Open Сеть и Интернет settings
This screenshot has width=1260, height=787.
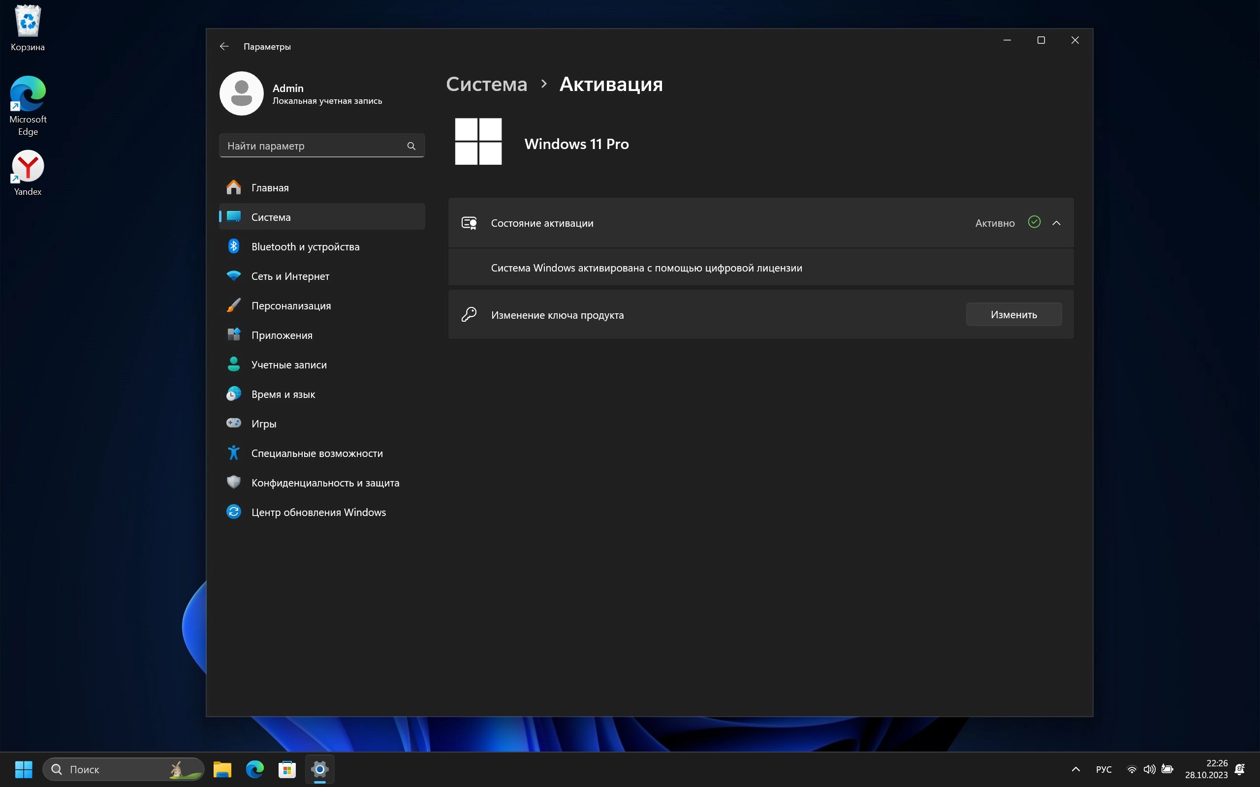pyautogui.click(x=290, y=276)
